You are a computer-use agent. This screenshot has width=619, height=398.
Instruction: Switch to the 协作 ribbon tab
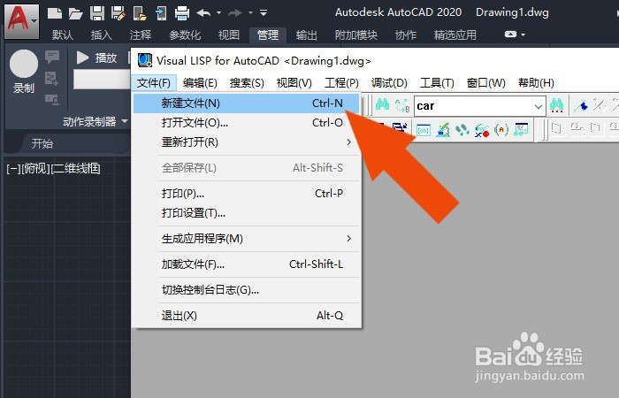406,35
